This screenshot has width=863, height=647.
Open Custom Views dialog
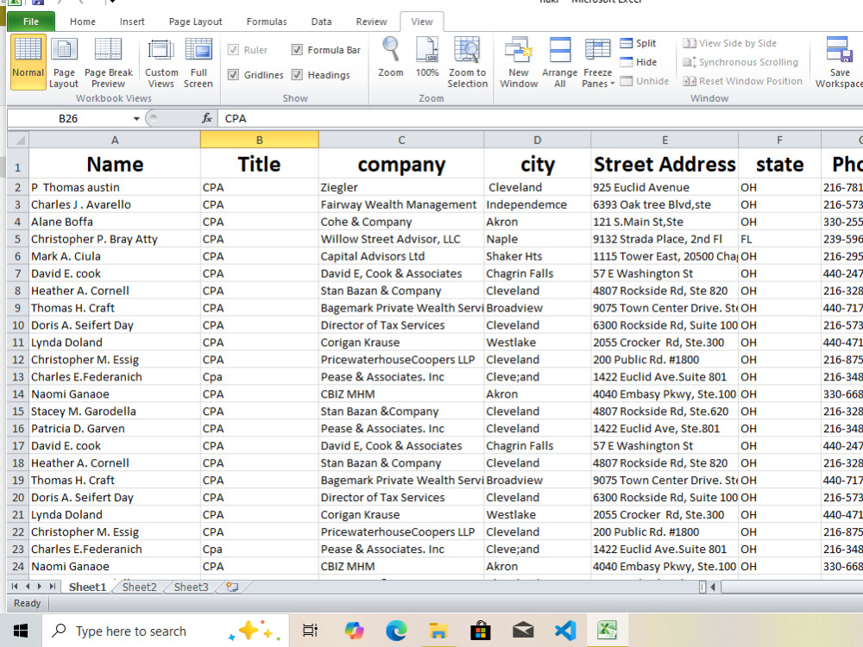point(161,61)
